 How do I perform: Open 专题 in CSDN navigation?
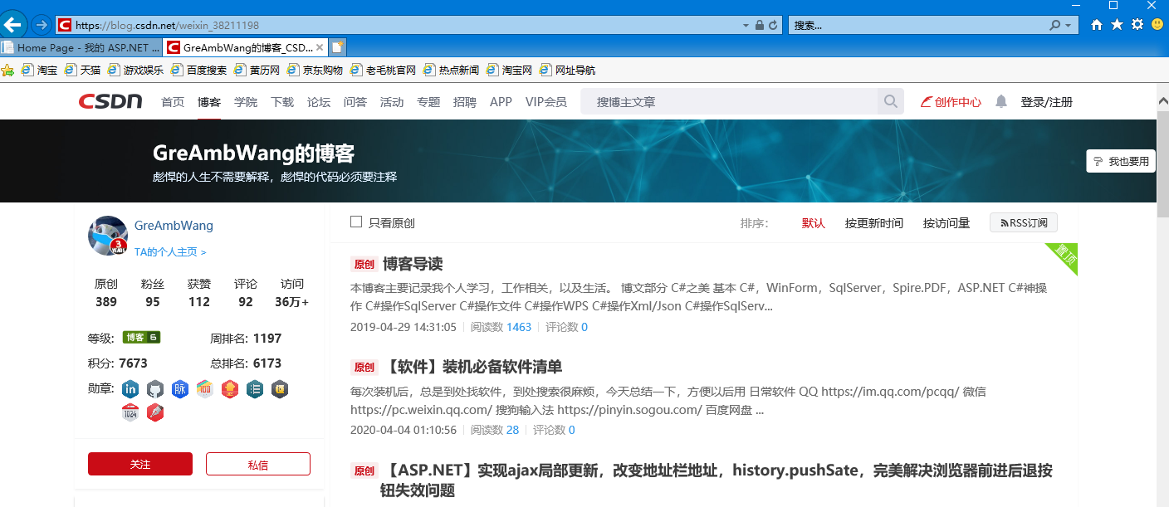tap(428, 102)
